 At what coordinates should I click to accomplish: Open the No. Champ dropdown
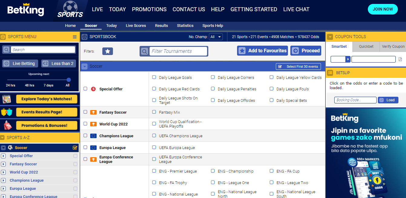[x=216, y=37]
